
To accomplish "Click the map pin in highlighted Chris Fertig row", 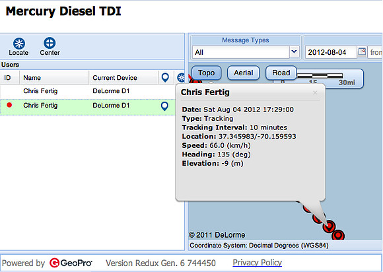I will click(x=165, y=106).
